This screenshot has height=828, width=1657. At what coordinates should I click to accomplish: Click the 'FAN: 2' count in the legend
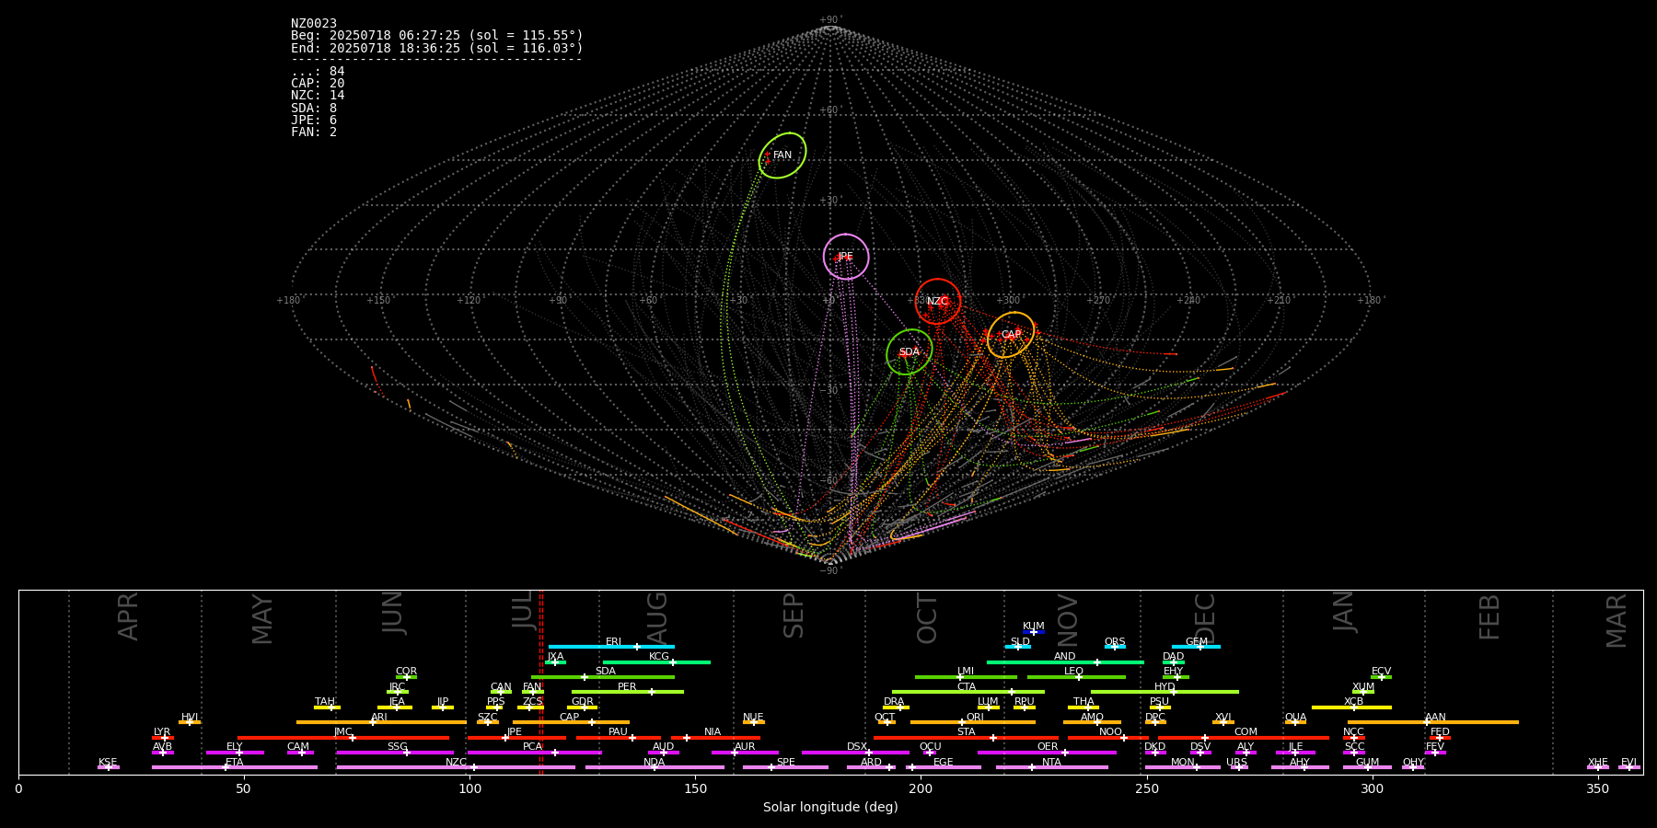[314, 132]
